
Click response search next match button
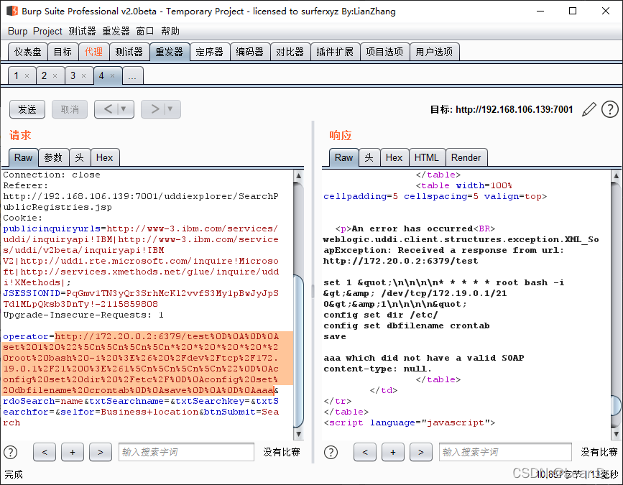[x=421, y=452]
